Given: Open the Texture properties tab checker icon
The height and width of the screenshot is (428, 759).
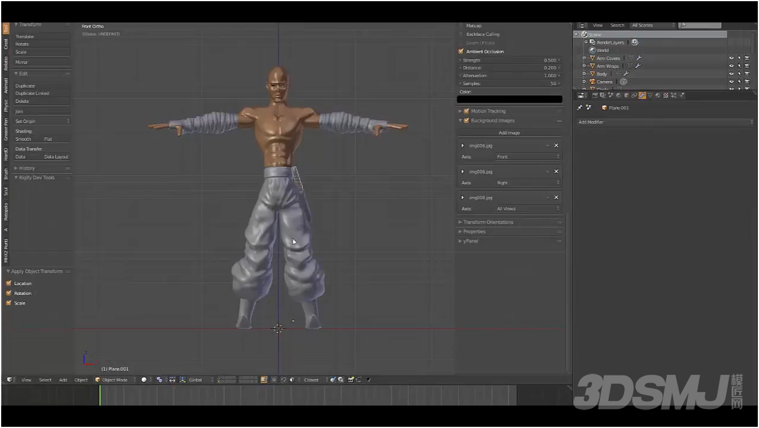Looking at the screenshot, I should pos(666,95).
